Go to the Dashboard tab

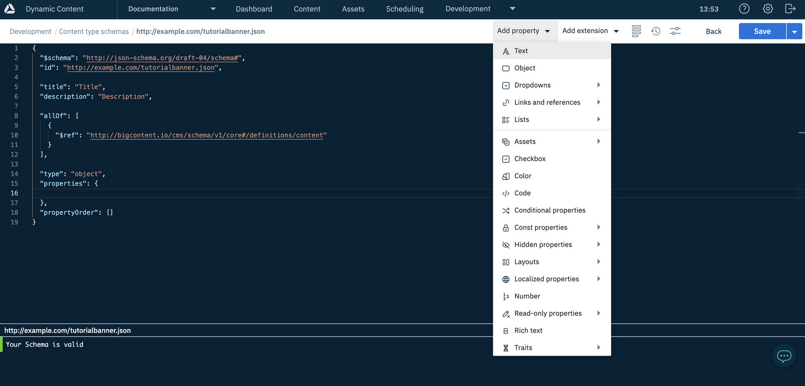click(x=254, y=9)
